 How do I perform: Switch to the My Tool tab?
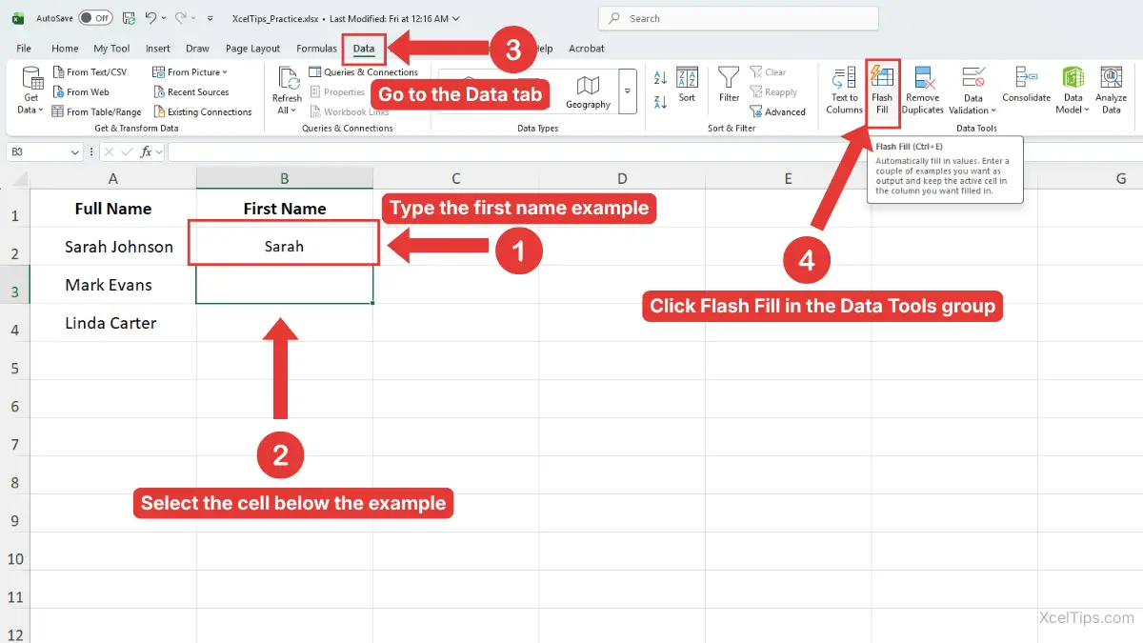point(111,49)
